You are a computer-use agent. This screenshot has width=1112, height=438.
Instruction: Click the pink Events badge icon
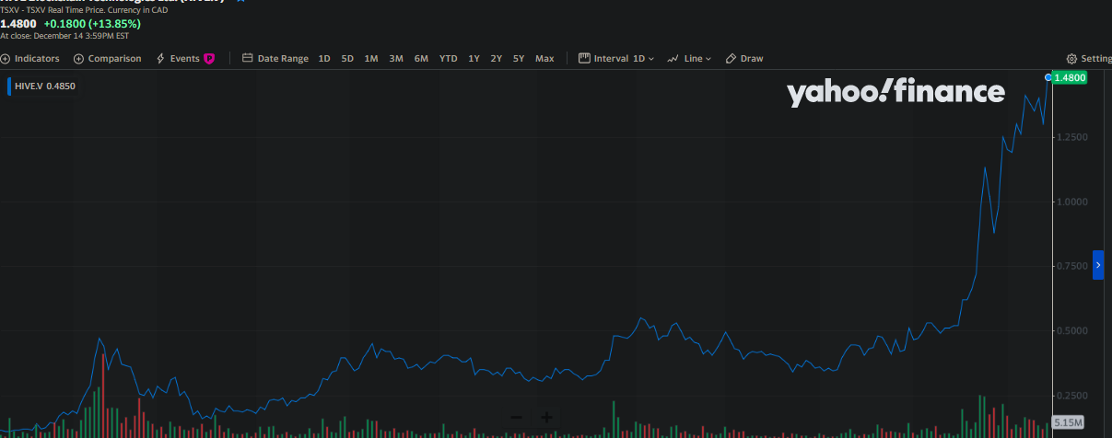tap(209, 58)
